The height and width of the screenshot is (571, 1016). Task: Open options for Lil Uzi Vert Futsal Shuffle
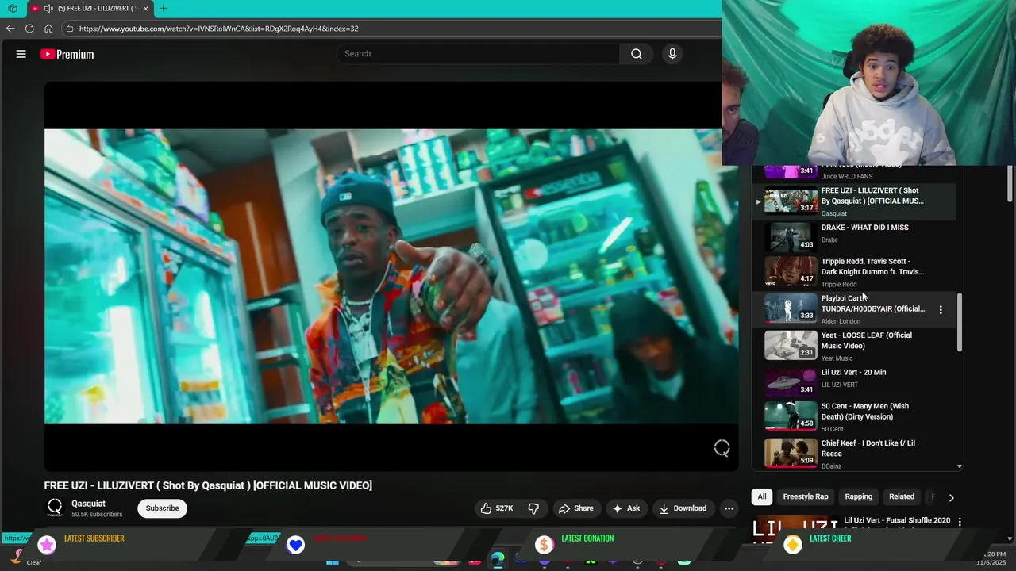(x=959, y=522)
